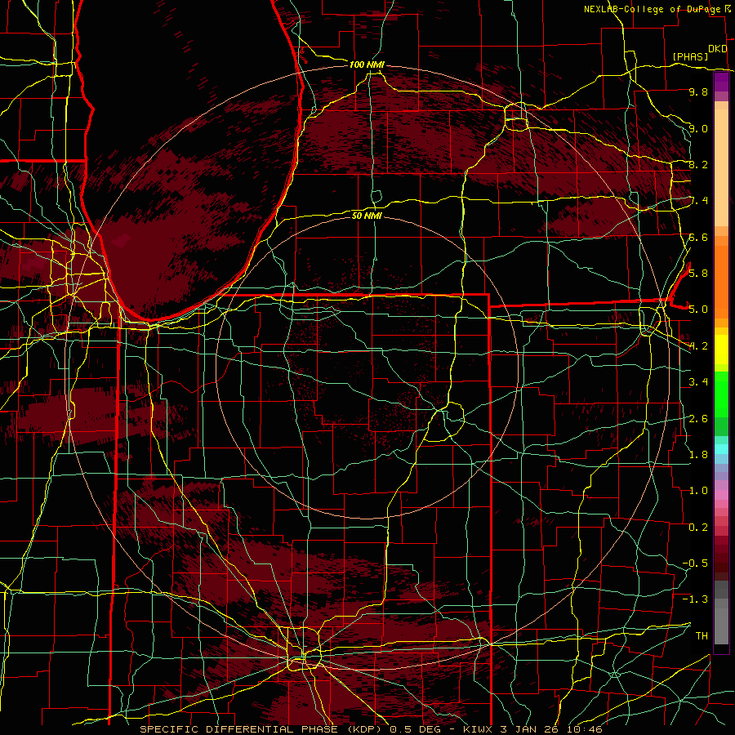Image resolution: width=735 pixels, height=735 pixels.
Task: Click the NEXLAB-College of DuPage label
Action: coord(652,9)
